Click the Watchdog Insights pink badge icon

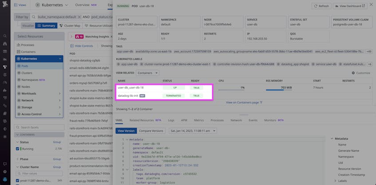pyautogui.click(x=79, y=37)
